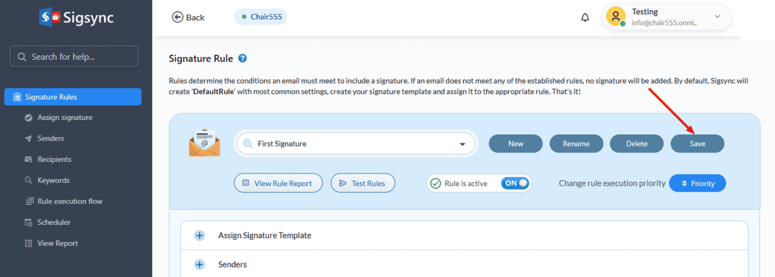Open Rule execution flow page

click(70, 201)
